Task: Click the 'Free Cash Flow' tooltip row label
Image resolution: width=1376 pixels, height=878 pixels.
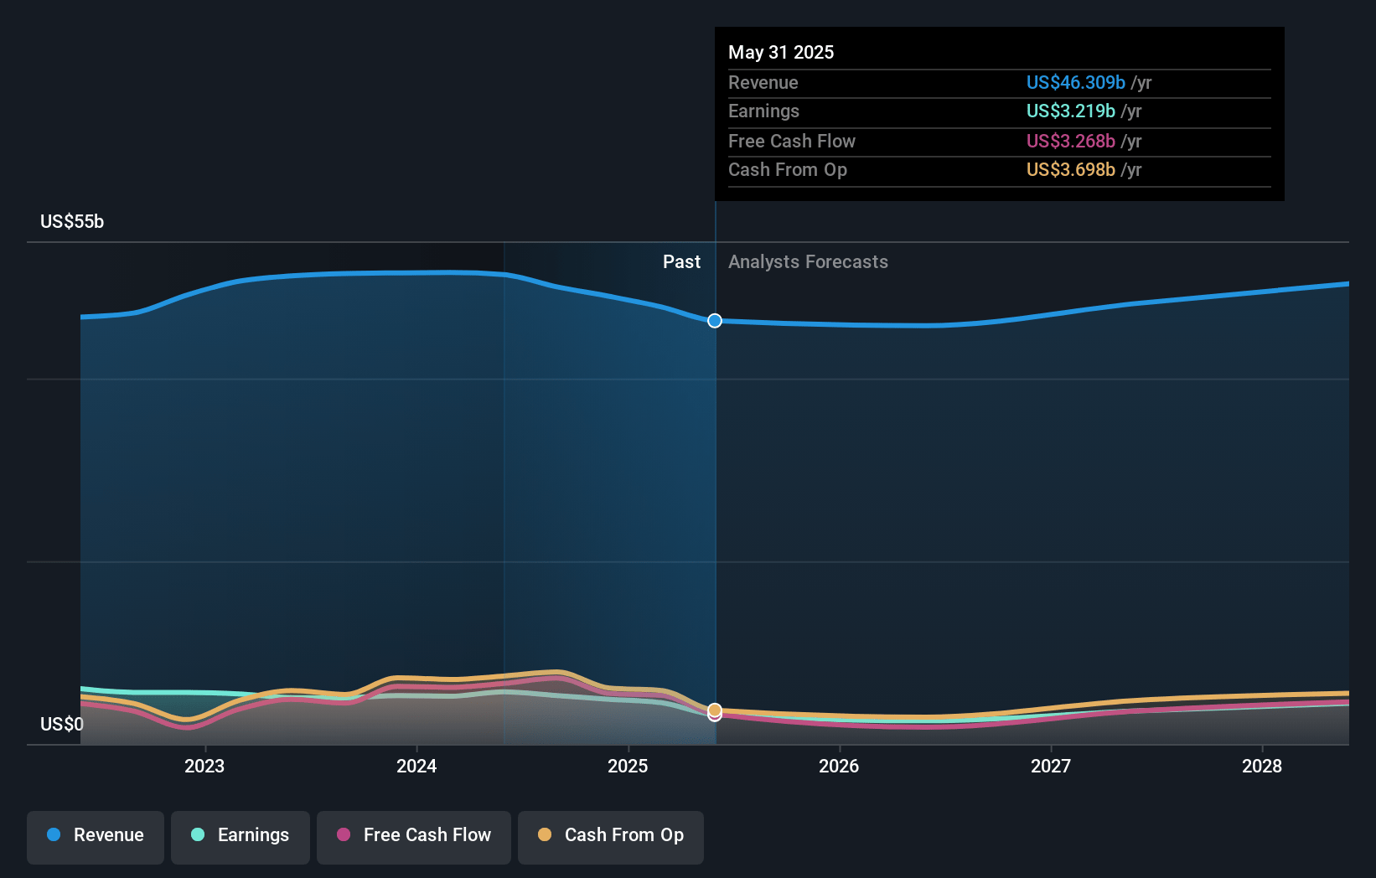Action: coord(792,142)
